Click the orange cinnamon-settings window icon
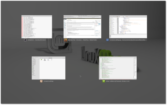 41,81
